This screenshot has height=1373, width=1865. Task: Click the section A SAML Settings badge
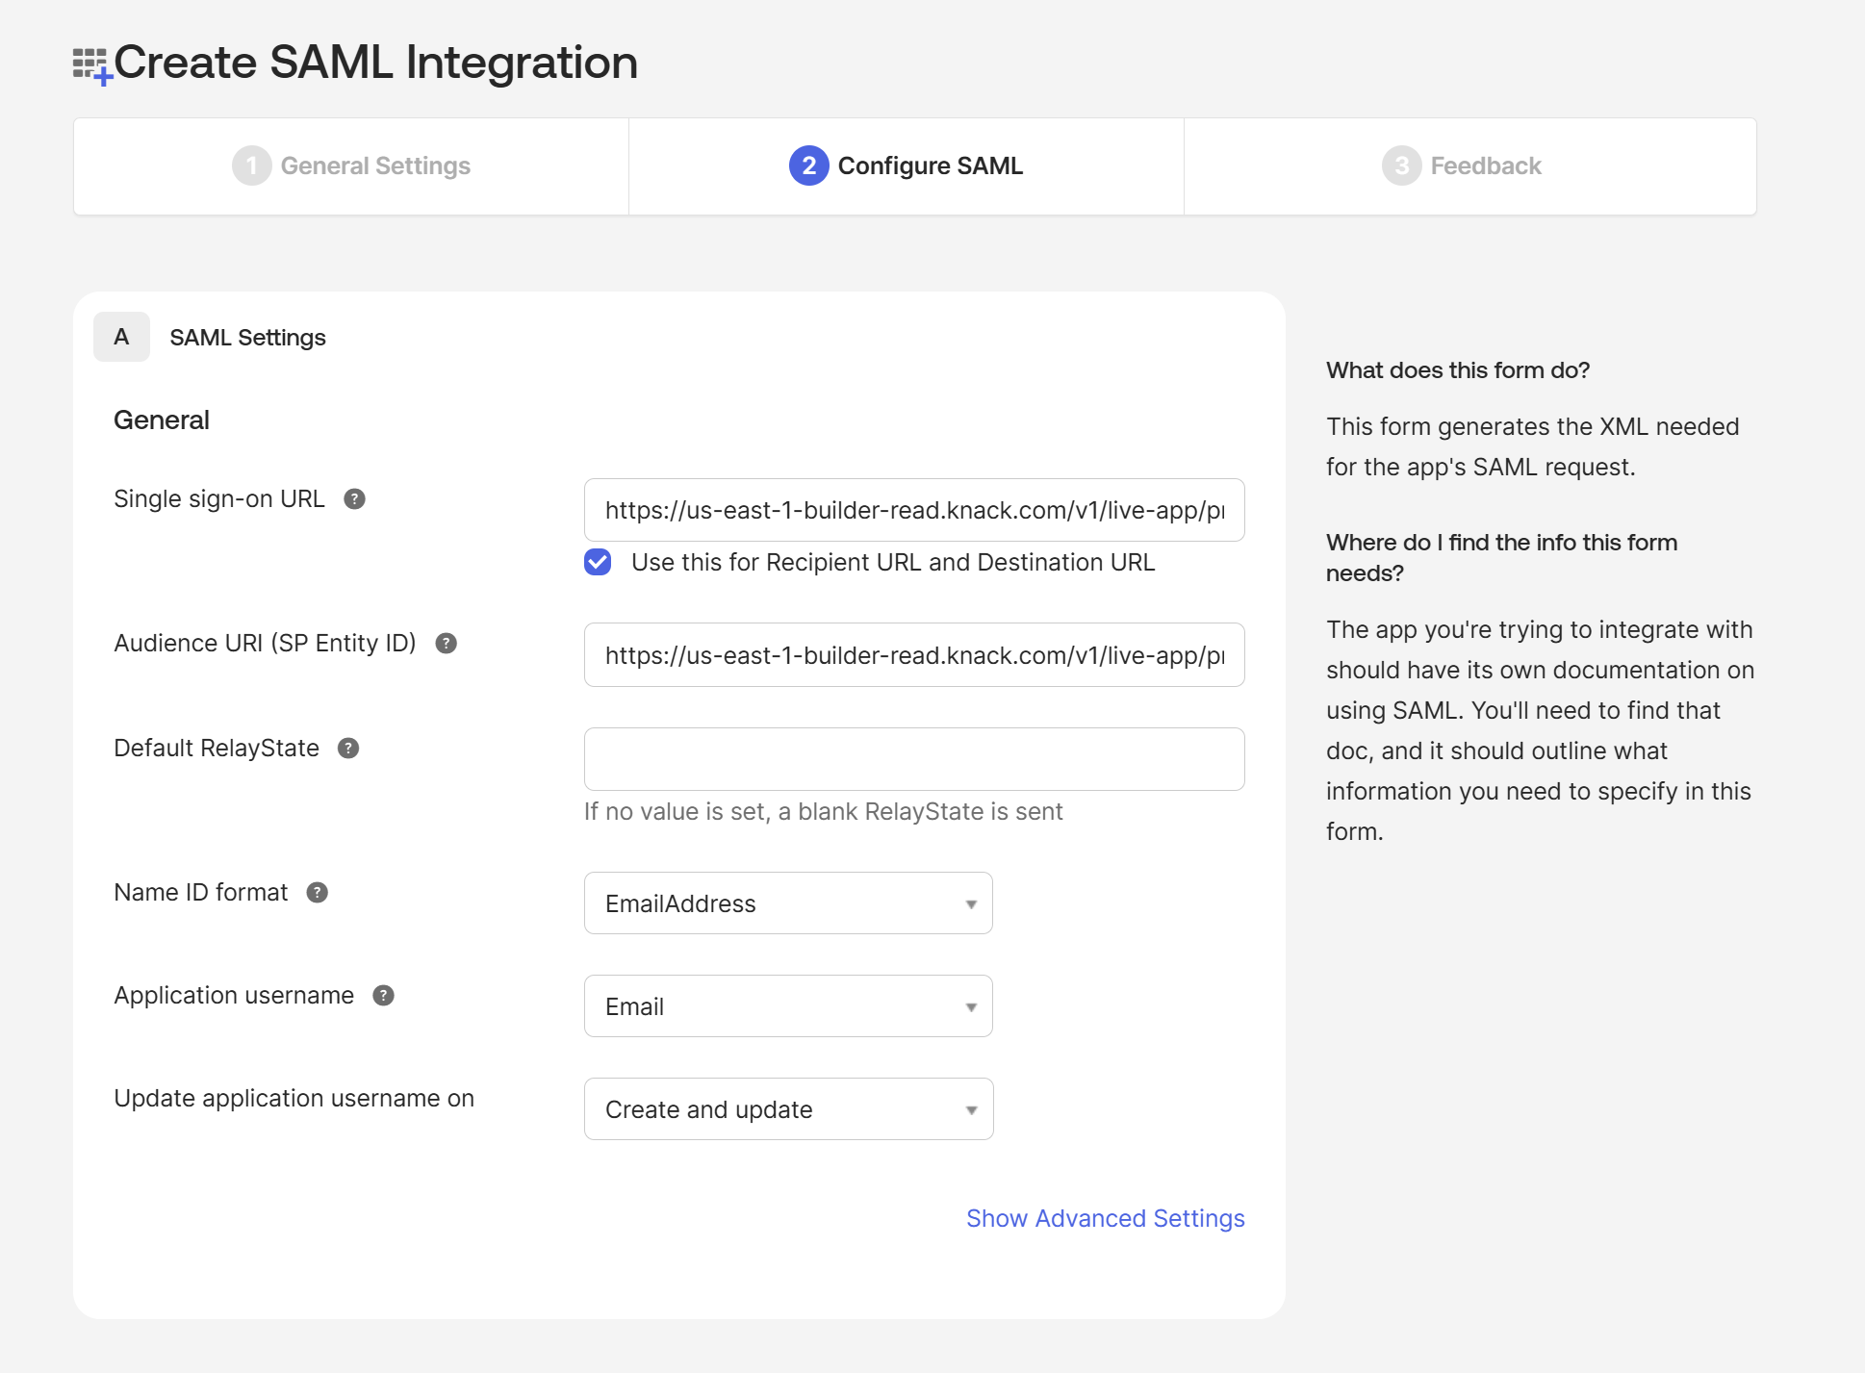(x=121, y=338)
